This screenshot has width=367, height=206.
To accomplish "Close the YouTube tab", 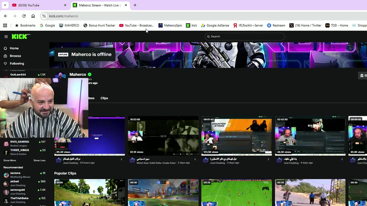I will tap(65, 5).
